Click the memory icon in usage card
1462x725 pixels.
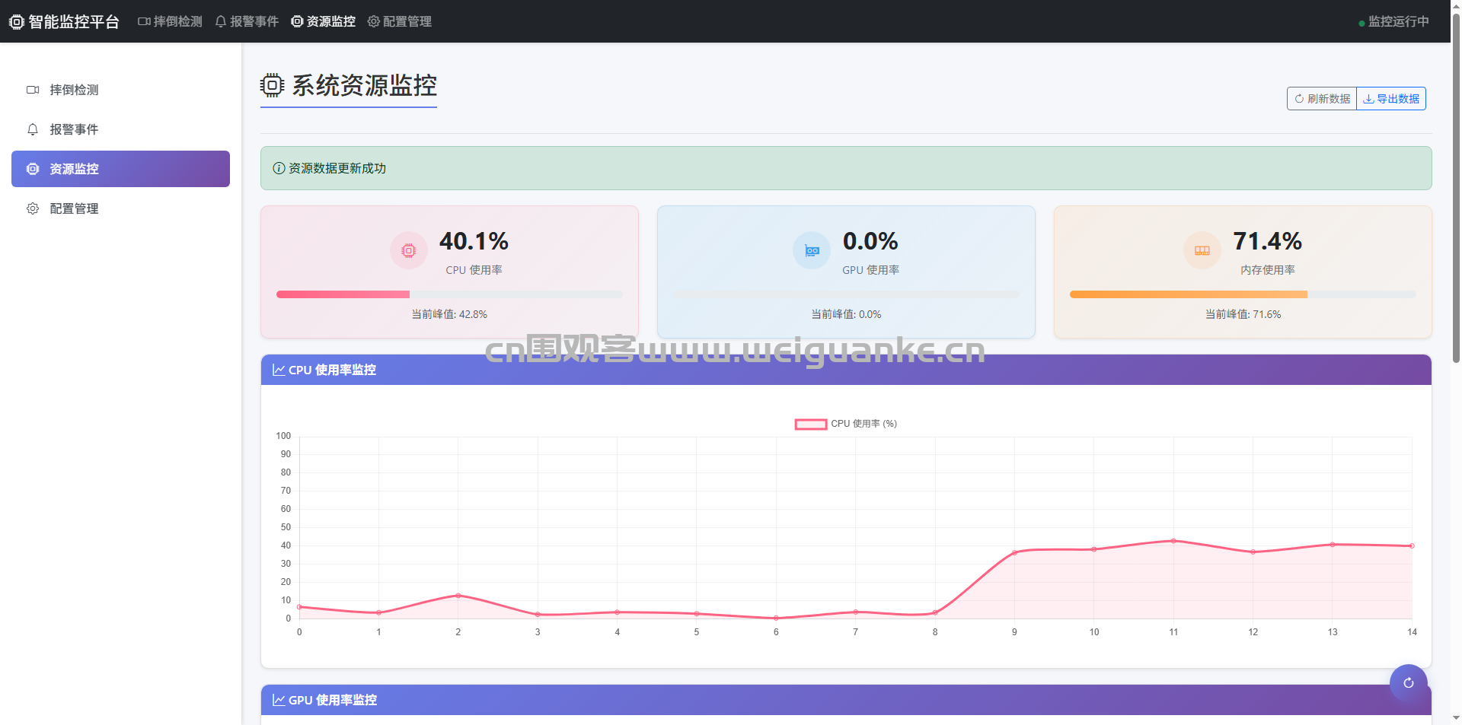coord(1202,250)
